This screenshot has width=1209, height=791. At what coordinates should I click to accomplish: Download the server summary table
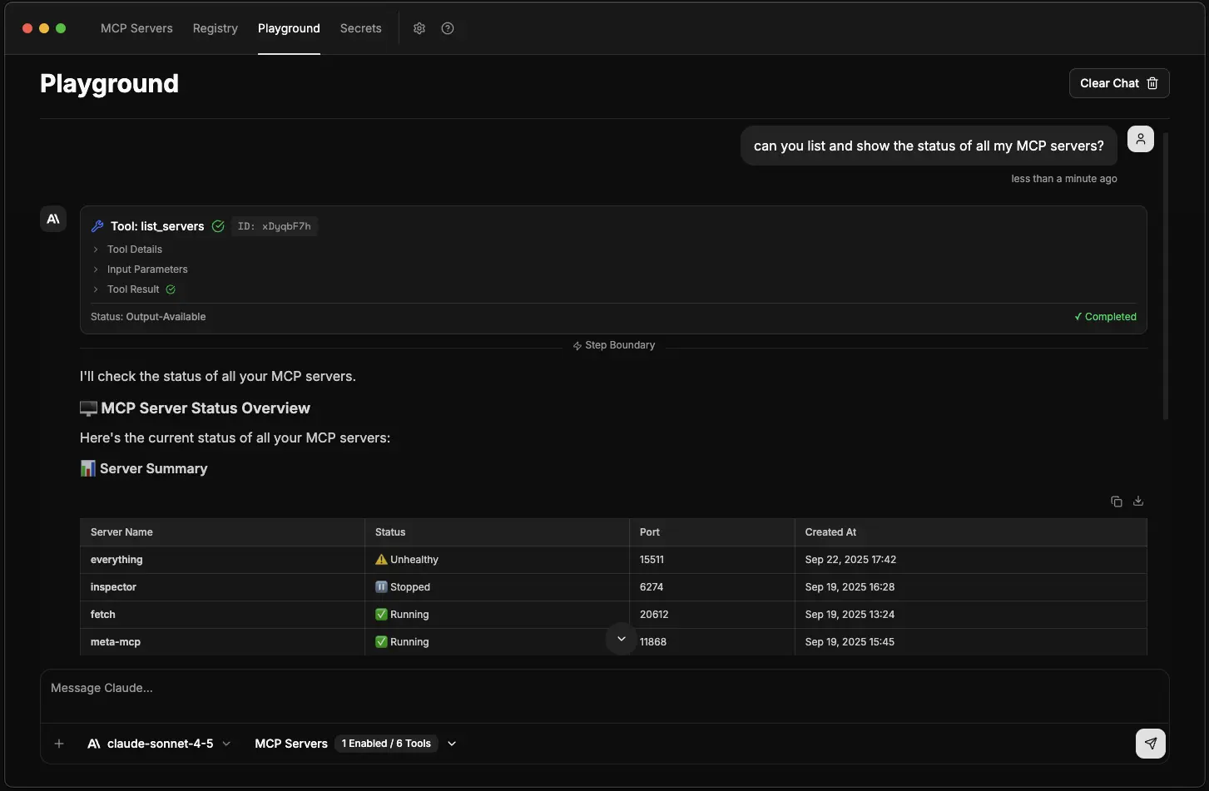click(1137, 501)
